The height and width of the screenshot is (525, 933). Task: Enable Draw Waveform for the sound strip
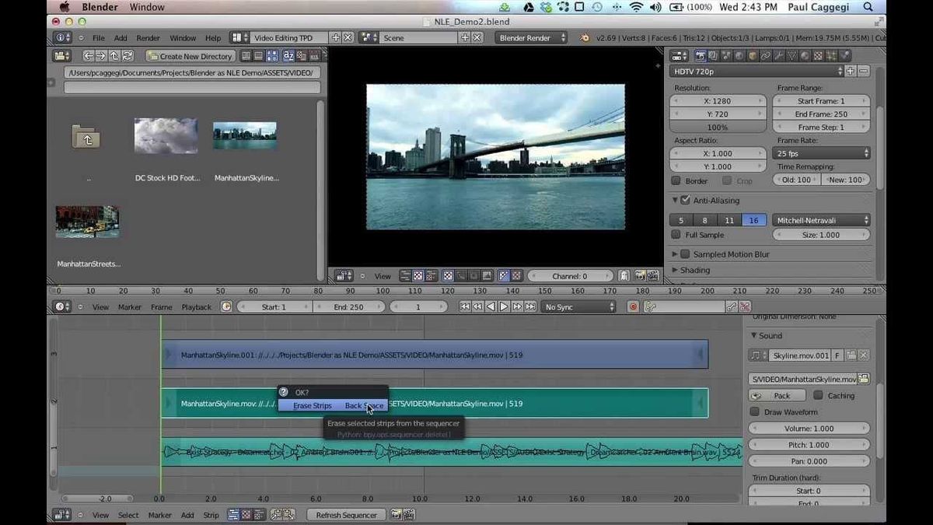point(754,411)
